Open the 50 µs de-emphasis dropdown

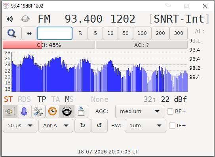point(20,126)
